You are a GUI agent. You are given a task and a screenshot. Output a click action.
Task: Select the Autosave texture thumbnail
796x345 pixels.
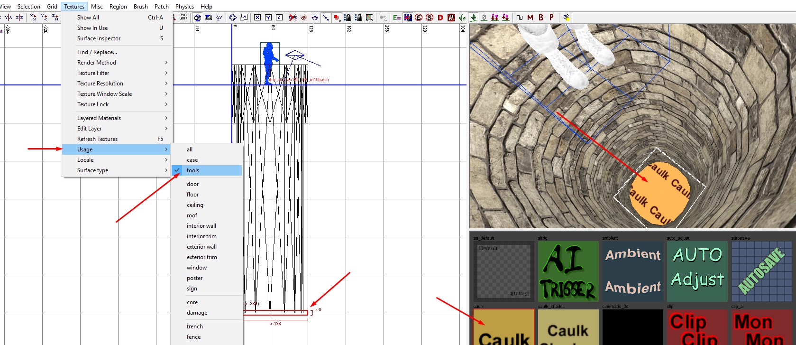tap(762, 271)
